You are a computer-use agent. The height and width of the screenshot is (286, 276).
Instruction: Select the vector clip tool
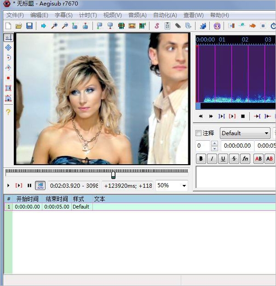(x=8, y=98)
